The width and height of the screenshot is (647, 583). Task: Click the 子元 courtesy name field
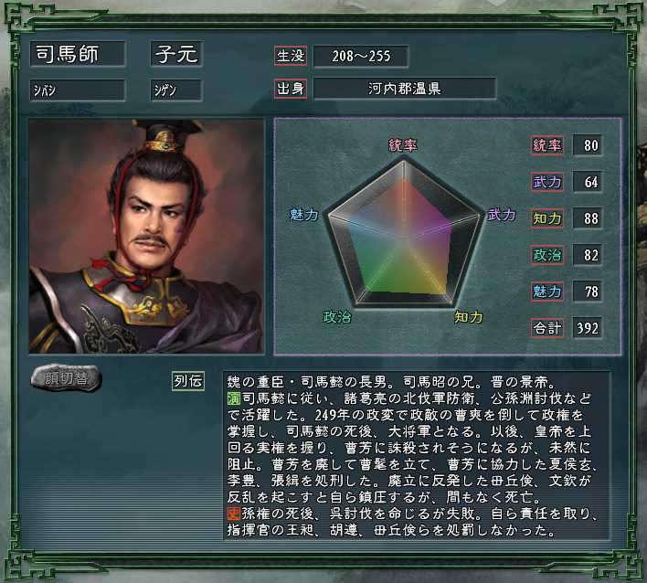[x=176, y=54]
